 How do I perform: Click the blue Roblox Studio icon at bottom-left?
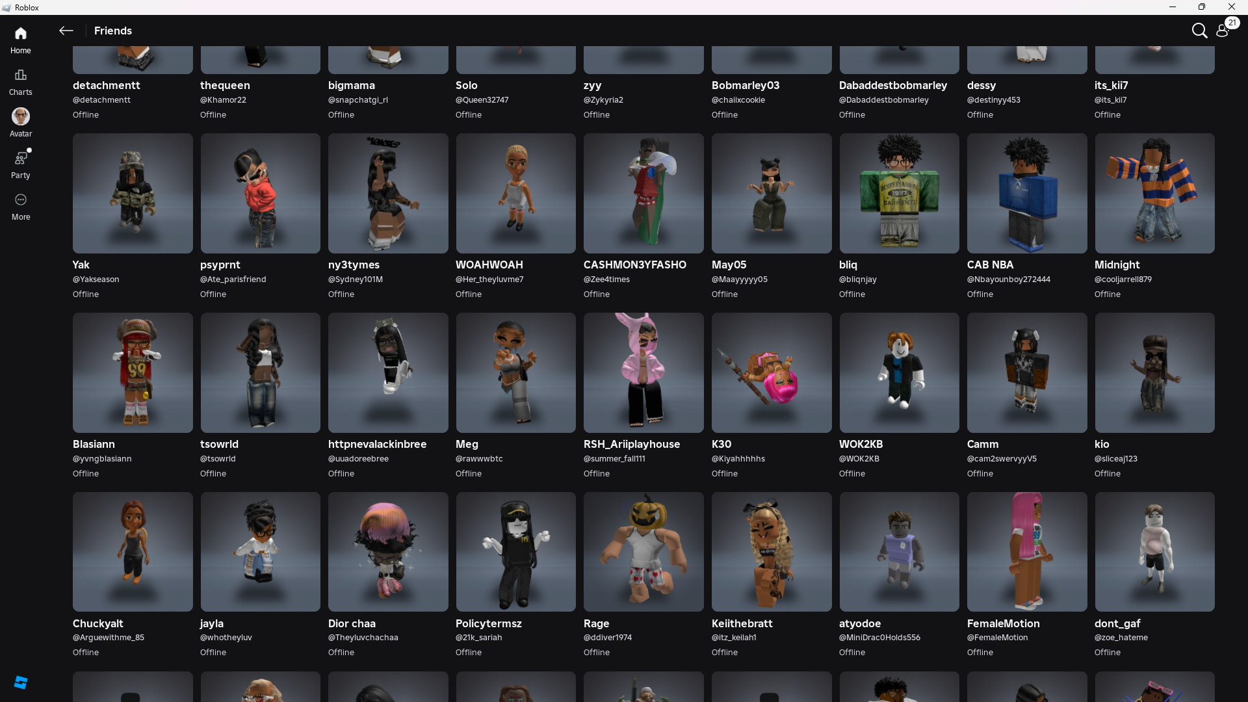pos(21,682)
